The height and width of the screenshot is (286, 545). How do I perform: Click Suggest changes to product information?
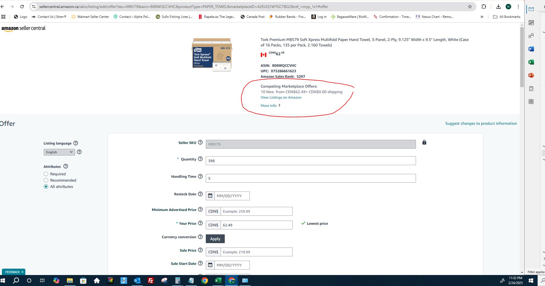481,123
